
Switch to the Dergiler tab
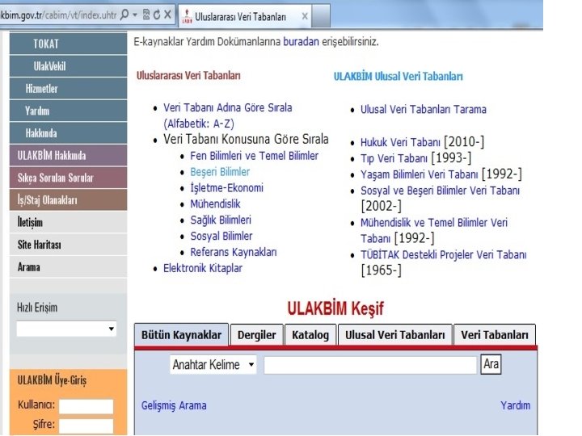[256, 335]
